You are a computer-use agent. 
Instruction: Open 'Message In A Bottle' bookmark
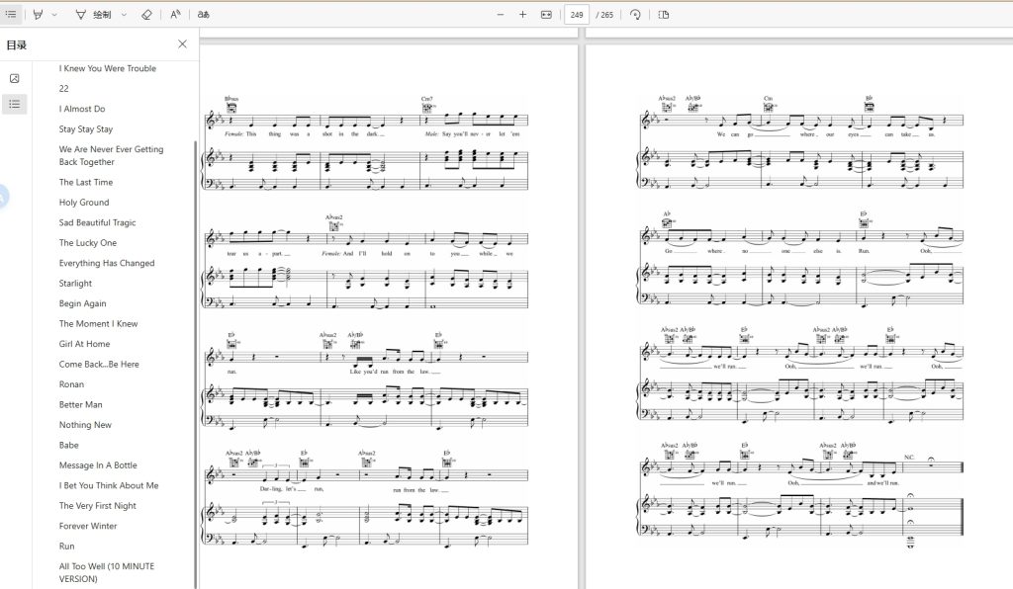click(98, 465)
